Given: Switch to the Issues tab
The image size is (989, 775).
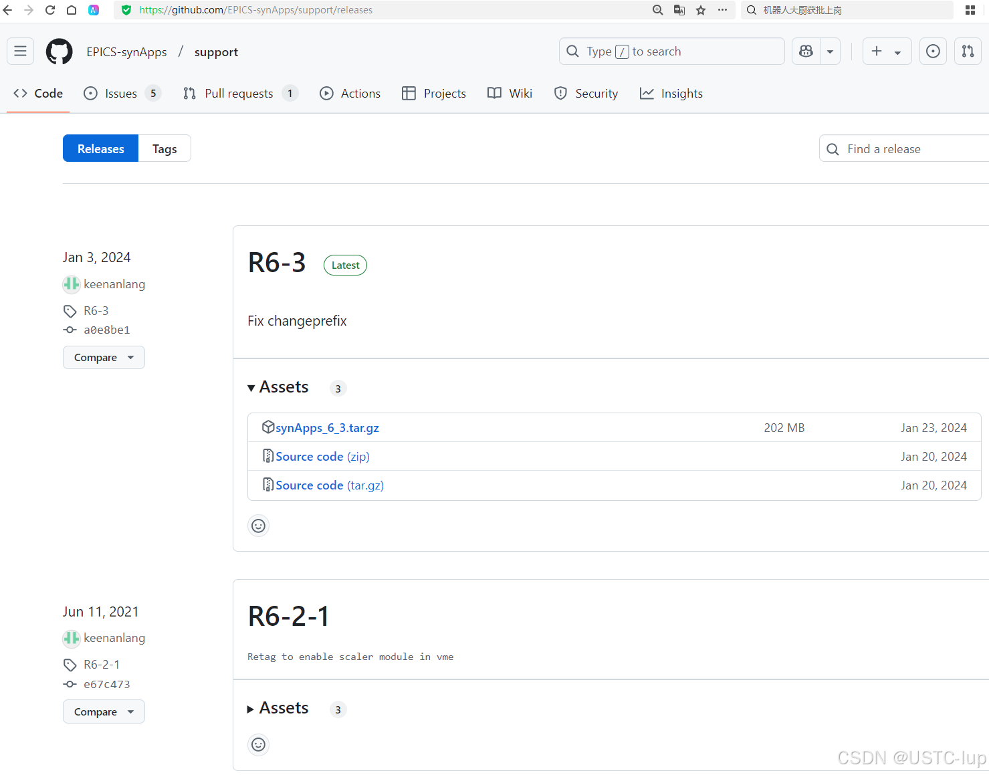Looking at the screenshot, I should 122,94.
